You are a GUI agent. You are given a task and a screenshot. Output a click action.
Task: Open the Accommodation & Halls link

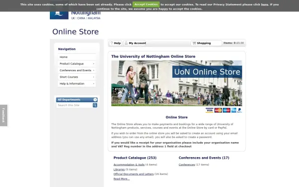click(x=129, y=165)
